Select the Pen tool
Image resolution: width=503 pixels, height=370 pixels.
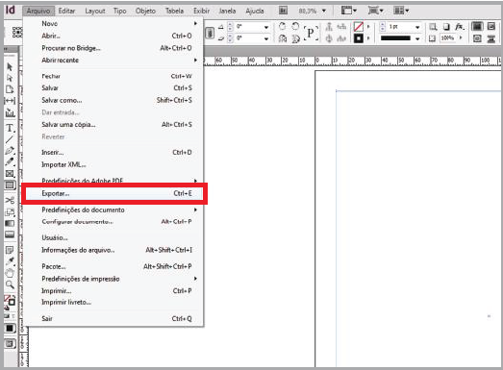click(10, 151)
